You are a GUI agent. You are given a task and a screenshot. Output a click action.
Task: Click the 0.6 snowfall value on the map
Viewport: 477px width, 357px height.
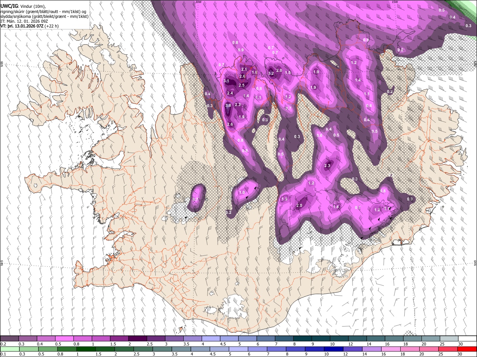click(319, 135)
